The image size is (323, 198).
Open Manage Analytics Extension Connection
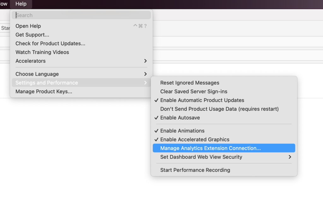pos(210,148)
